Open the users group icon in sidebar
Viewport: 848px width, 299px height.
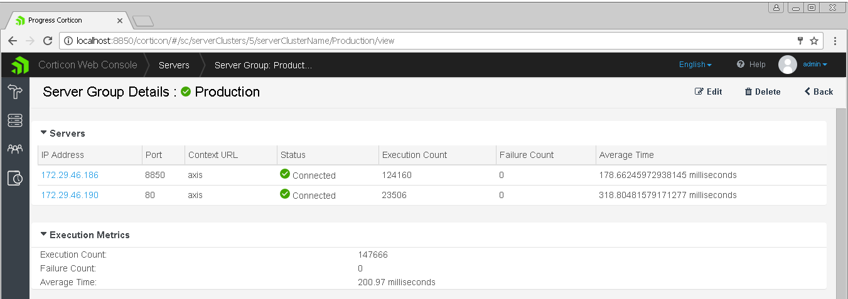click(x=15, y=149)
